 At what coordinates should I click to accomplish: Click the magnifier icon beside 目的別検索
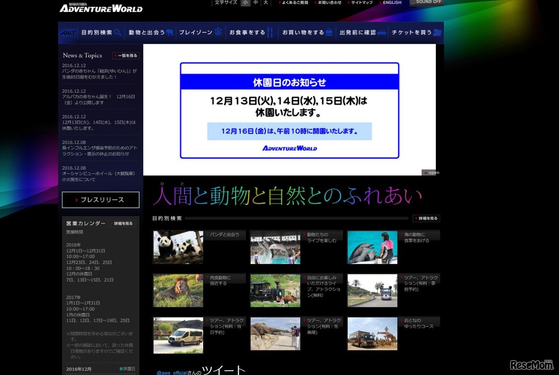tap(117, 32)
